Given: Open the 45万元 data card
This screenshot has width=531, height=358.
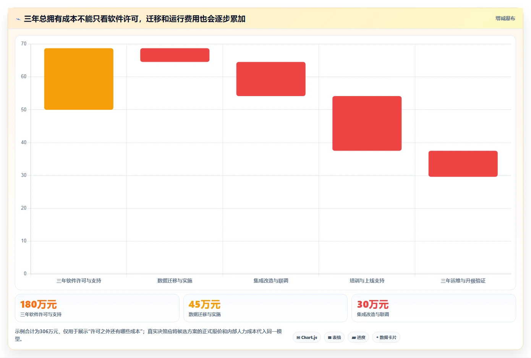Looking at the screenshot, I should tap(265, 308).
